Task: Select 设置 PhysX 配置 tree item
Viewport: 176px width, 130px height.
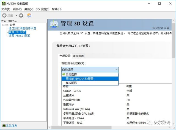Action: tap(19, 36)
